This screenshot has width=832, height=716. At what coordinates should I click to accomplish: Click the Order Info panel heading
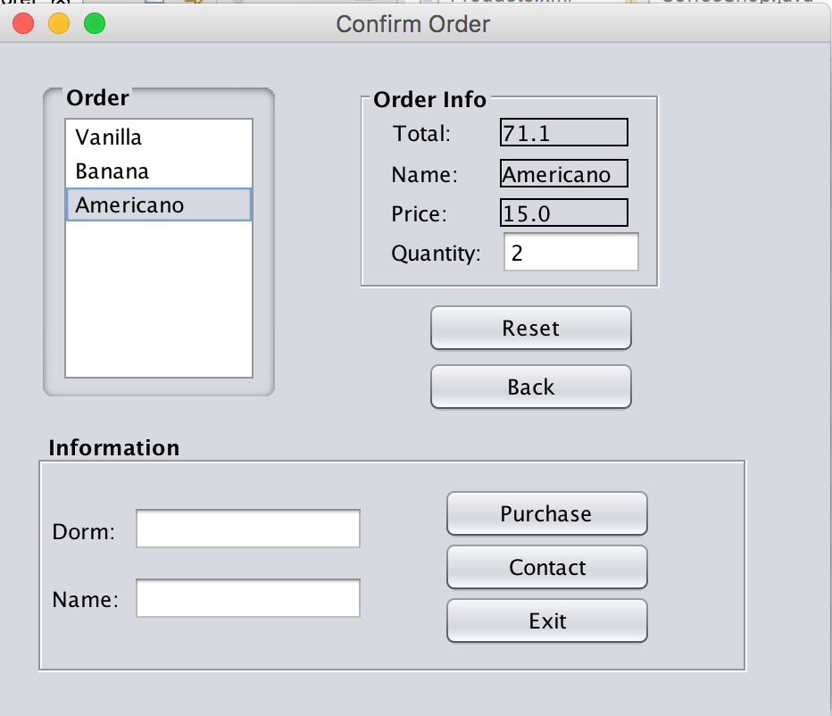pos(429,100)
